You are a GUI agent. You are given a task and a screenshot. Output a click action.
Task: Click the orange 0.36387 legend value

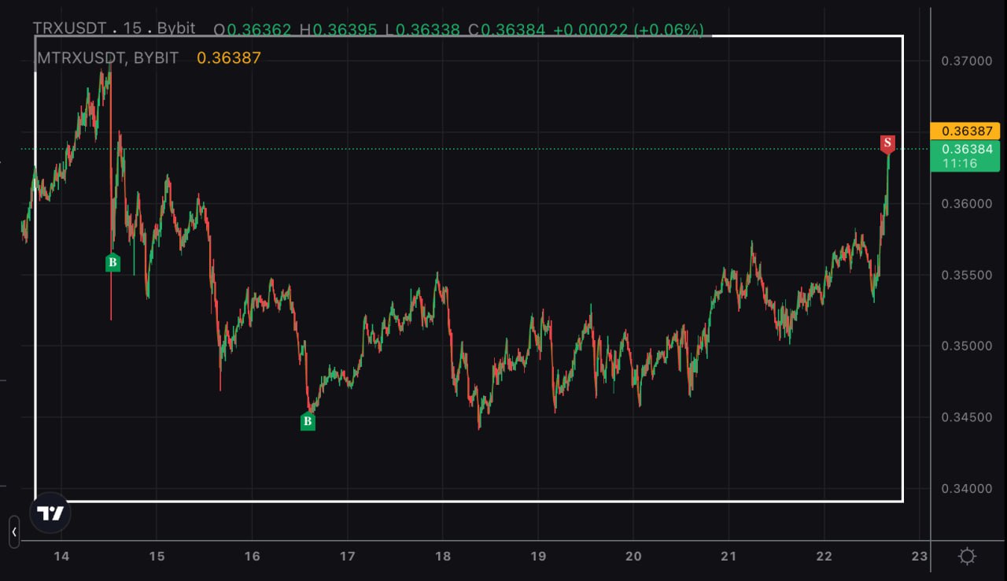pyautogui.click(x=228, y=57)
